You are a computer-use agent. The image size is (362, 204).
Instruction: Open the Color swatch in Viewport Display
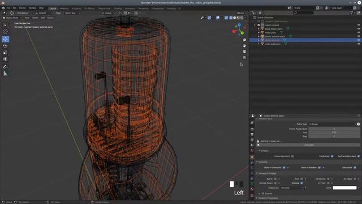tap(344, 188)
